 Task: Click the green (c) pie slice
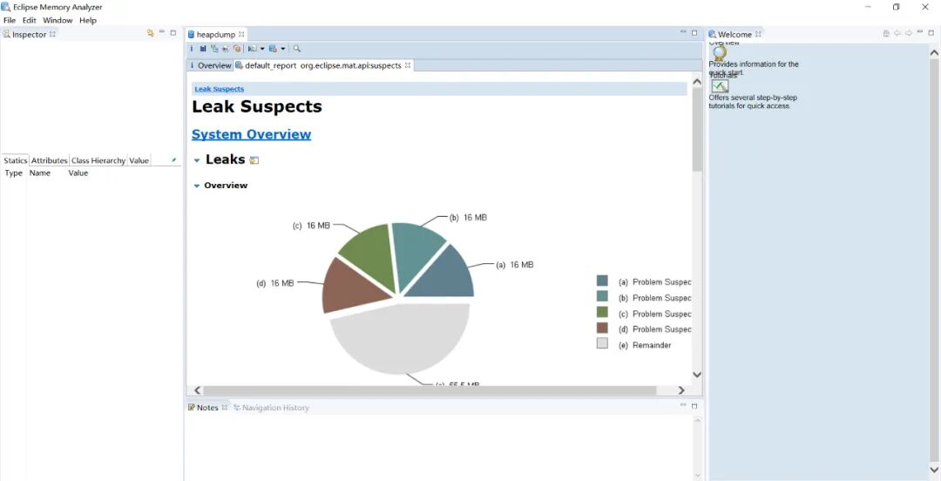(372, 252)
